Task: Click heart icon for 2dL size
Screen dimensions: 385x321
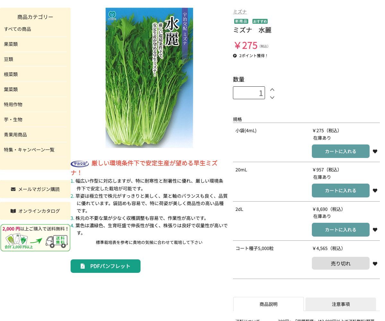Action: coord(375,230)
